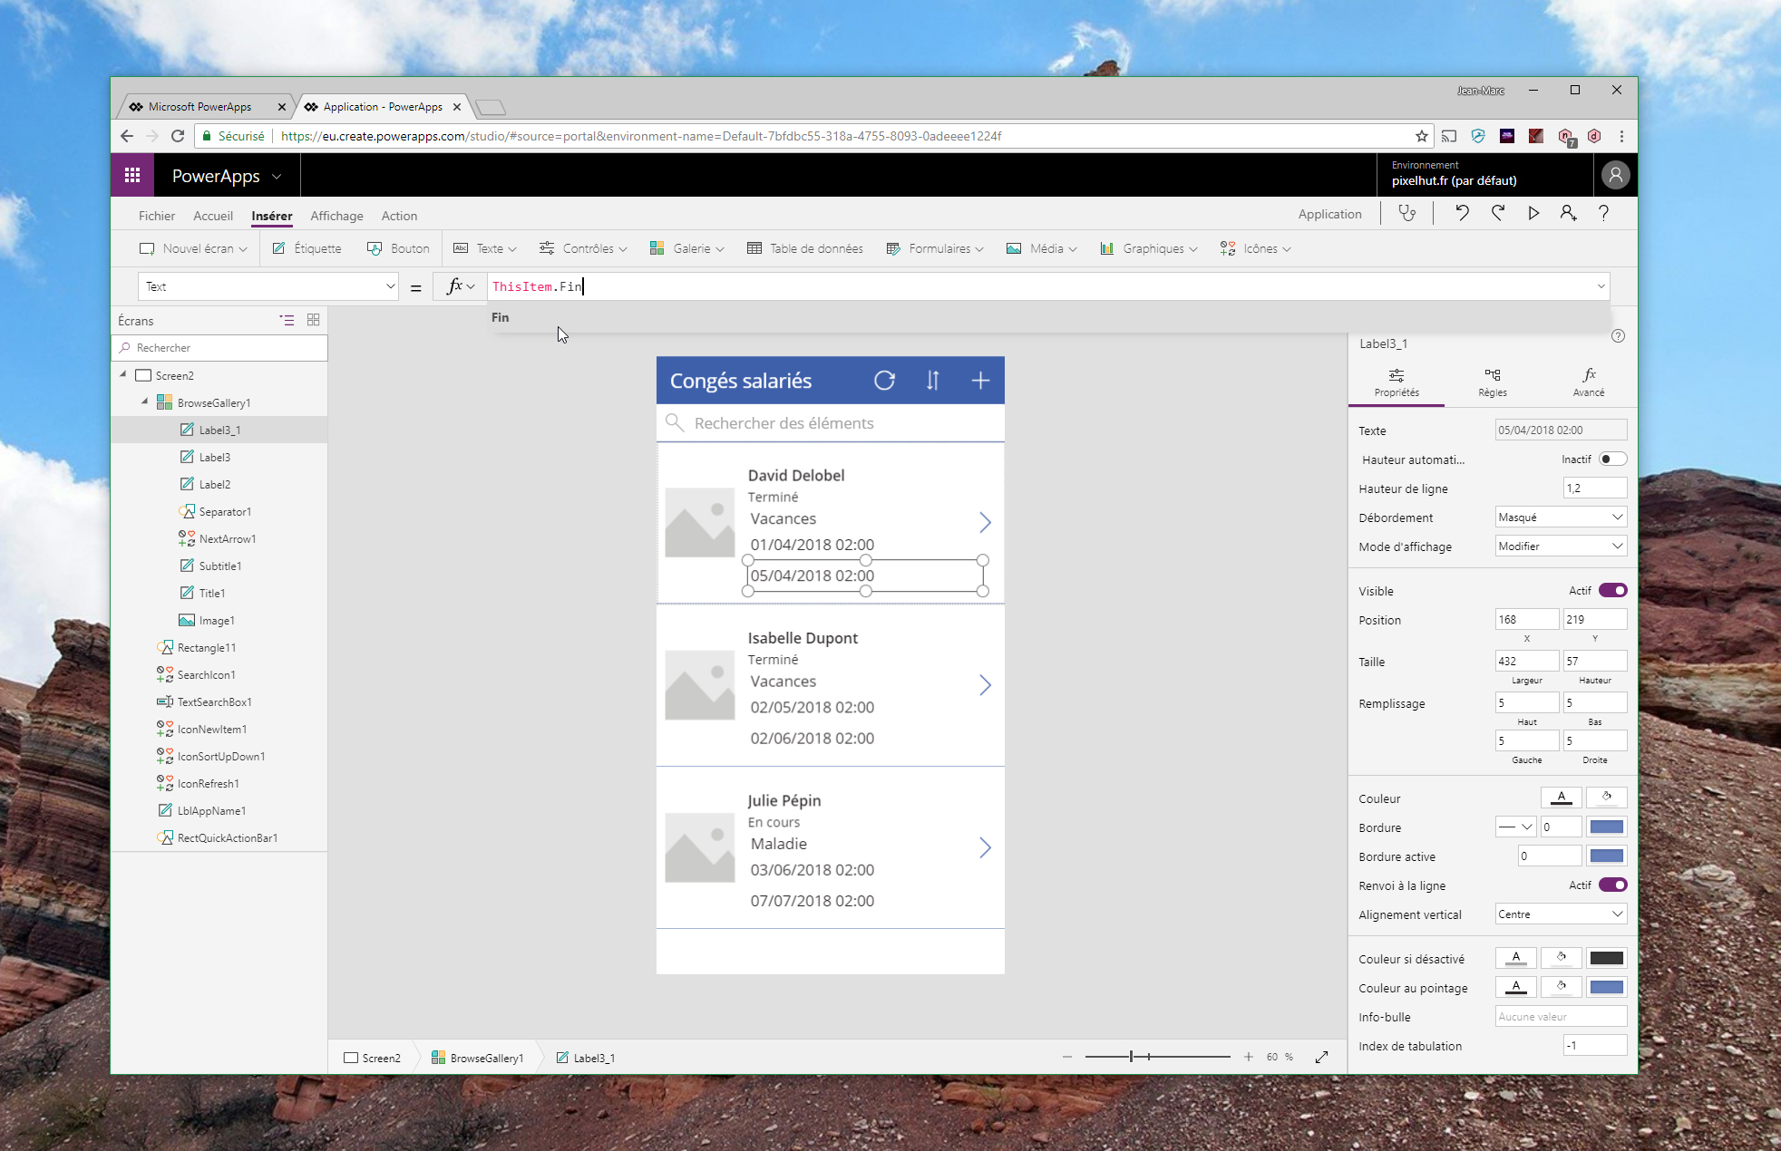Click the refresh icon in app header

click(x=884, y=381)
